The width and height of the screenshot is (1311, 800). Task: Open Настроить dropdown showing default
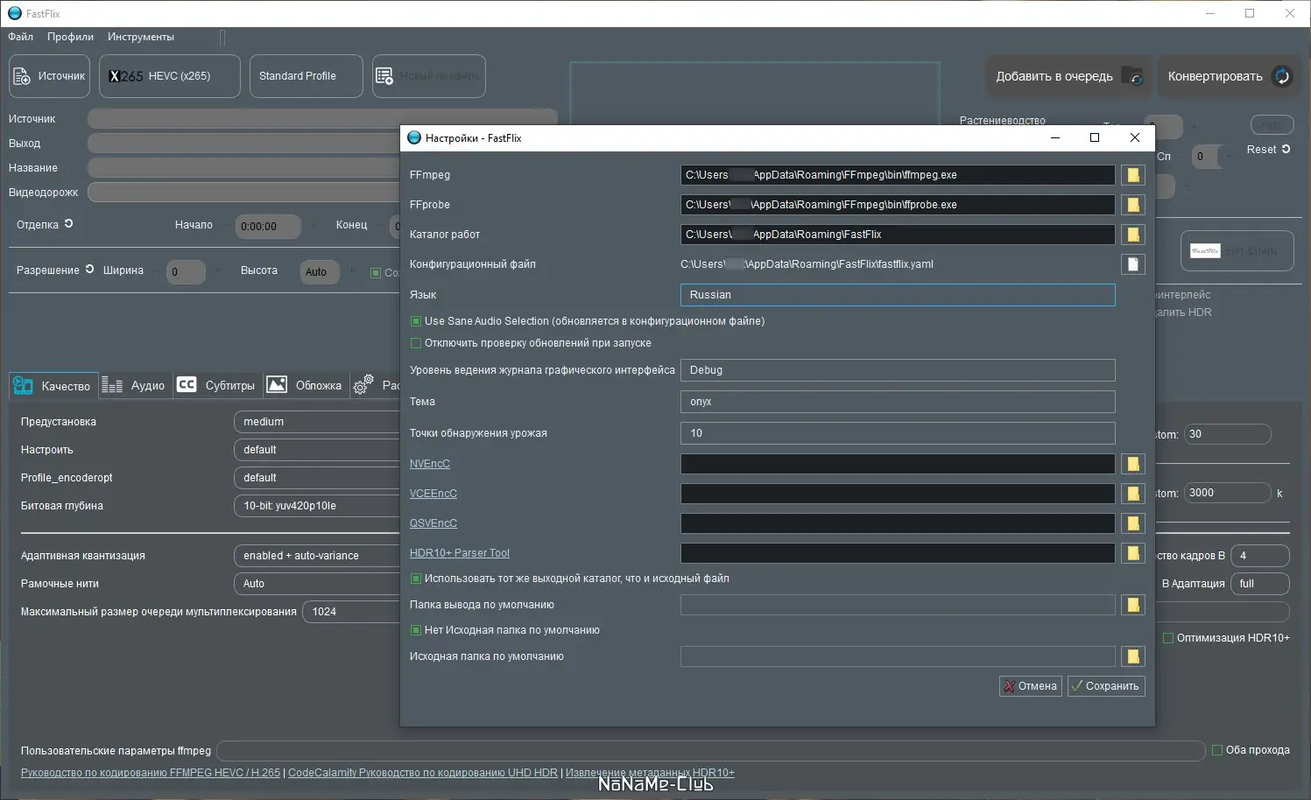click(x=317, y=450)
